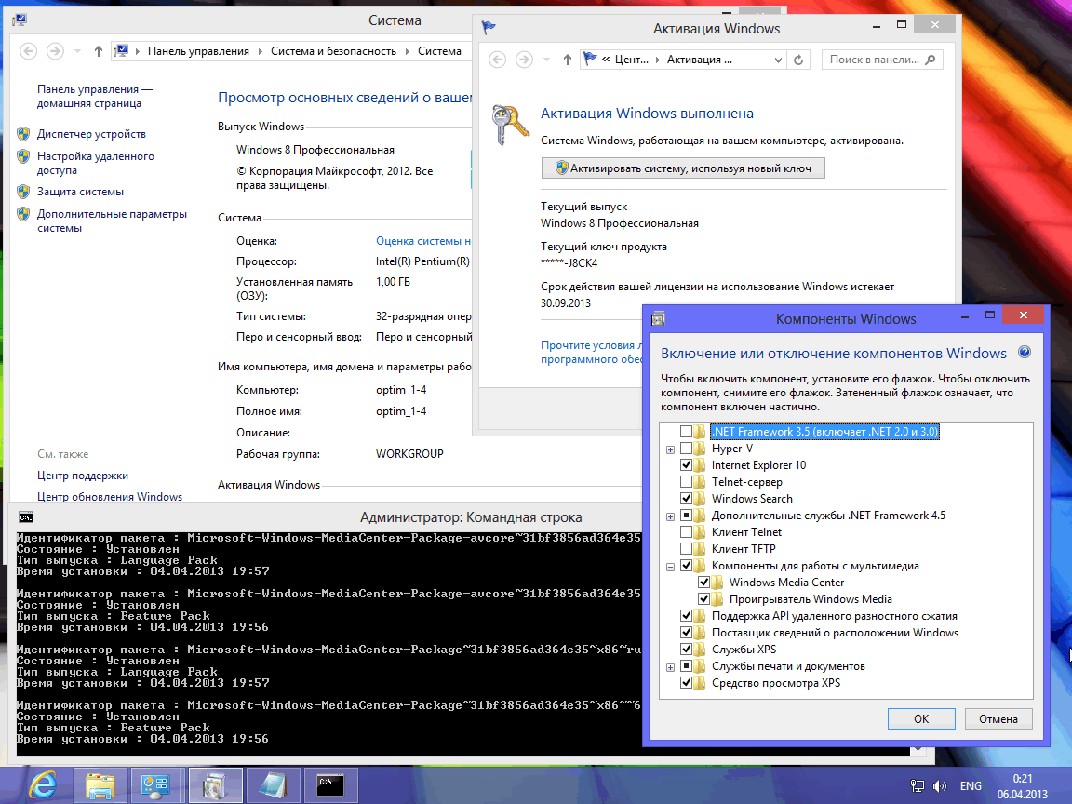This screenshot has height=804, width=1072.
Task: Go back in the Система window
Action: [28, 51]
